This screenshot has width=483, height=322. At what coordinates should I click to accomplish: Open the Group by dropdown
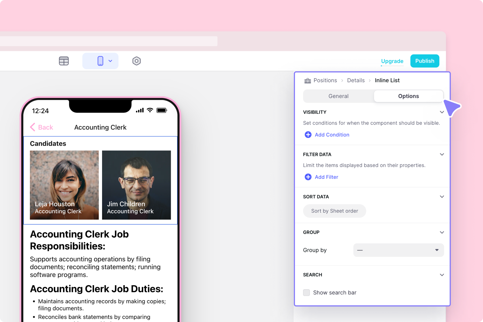coord(398,250)
